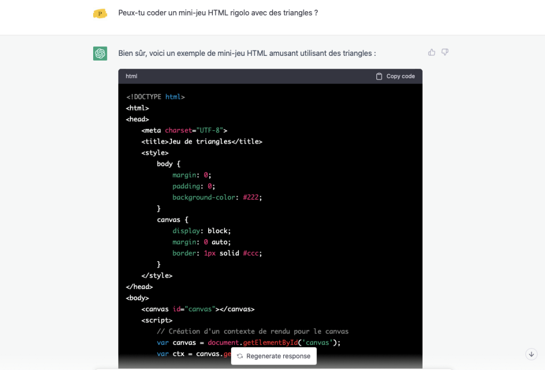Click Regenerate response button

point(274,356)
